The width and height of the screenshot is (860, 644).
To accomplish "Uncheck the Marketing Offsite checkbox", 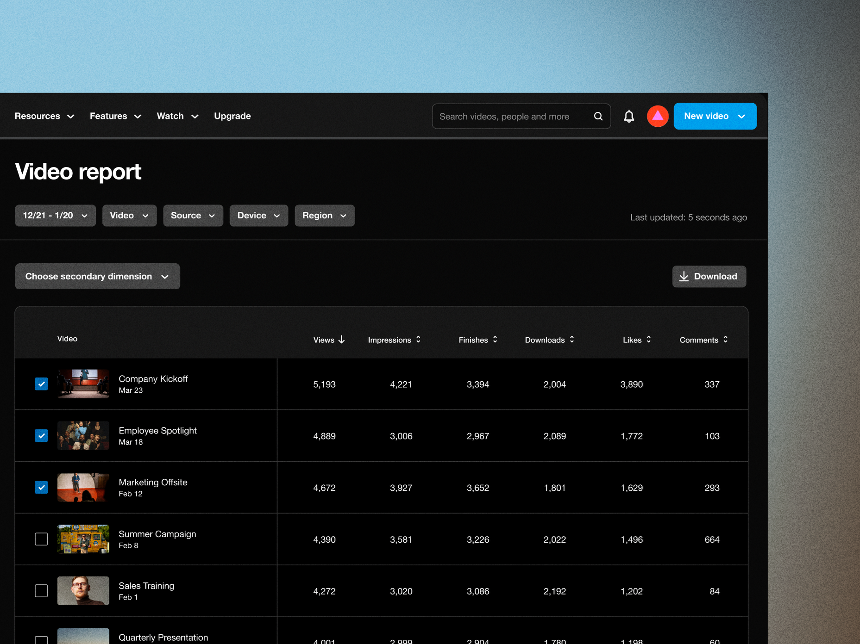I will [41, 488].
